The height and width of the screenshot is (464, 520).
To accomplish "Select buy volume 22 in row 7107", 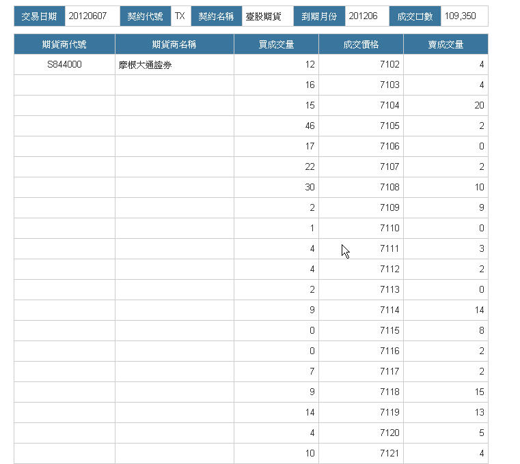I will pyautogui.click(x=310, y=166).
